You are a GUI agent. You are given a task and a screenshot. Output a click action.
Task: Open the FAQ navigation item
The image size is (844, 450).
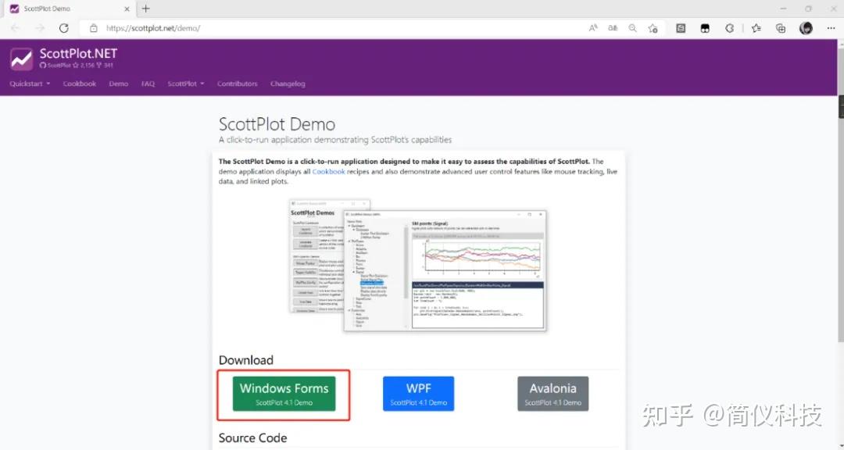point(148,84)
